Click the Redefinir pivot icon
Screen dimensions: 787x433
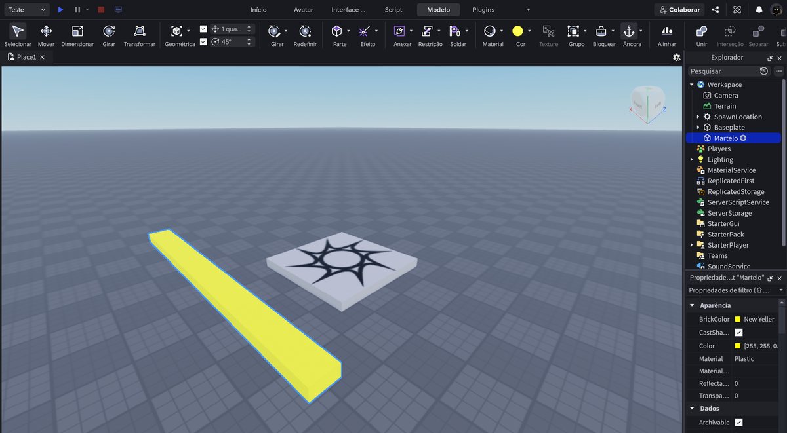(x=305, y=31)
